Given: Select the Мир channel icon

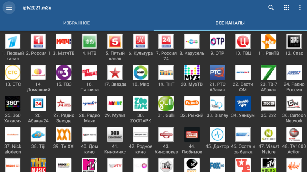Looking at the screenshot, I should tap(140, 72).
